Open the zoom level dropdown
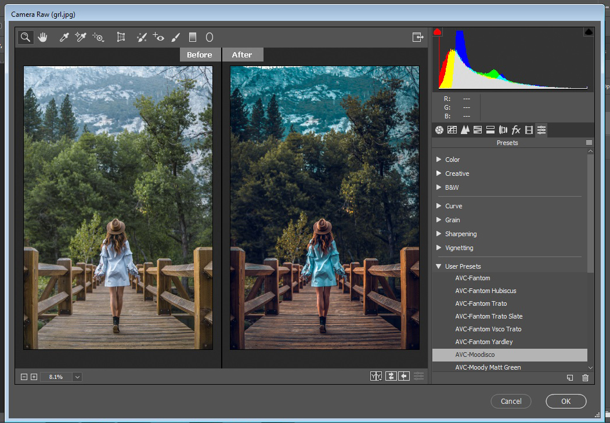Image resolution: width=610 pixels, height=423 pixels. [x=77, y=377]
